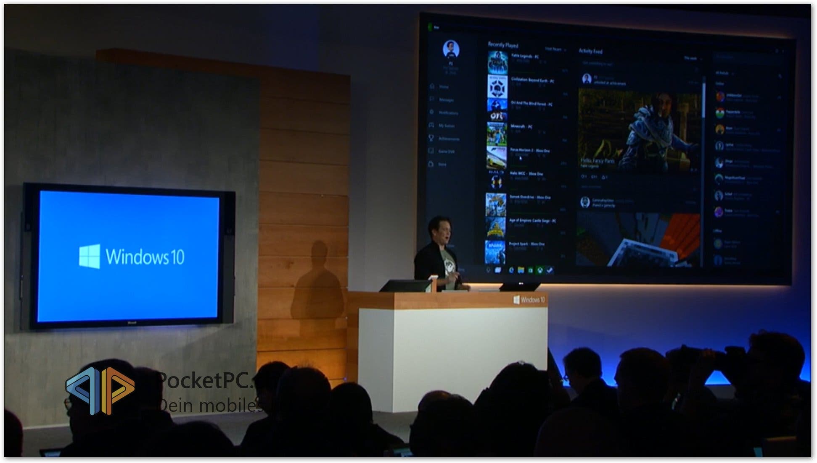Image resolution: width=817 pixels, height=463 pixels.
Task: Open Forza Horizon 2 cover thumbnail
Action: [497, 157]
